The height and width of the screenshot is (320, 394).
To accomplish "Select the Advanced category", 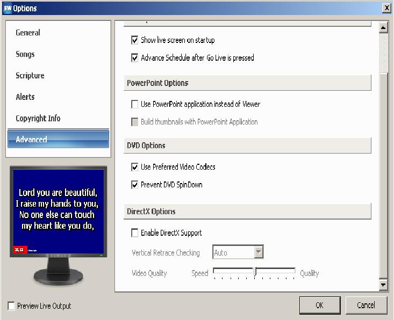I will [58, 139].
